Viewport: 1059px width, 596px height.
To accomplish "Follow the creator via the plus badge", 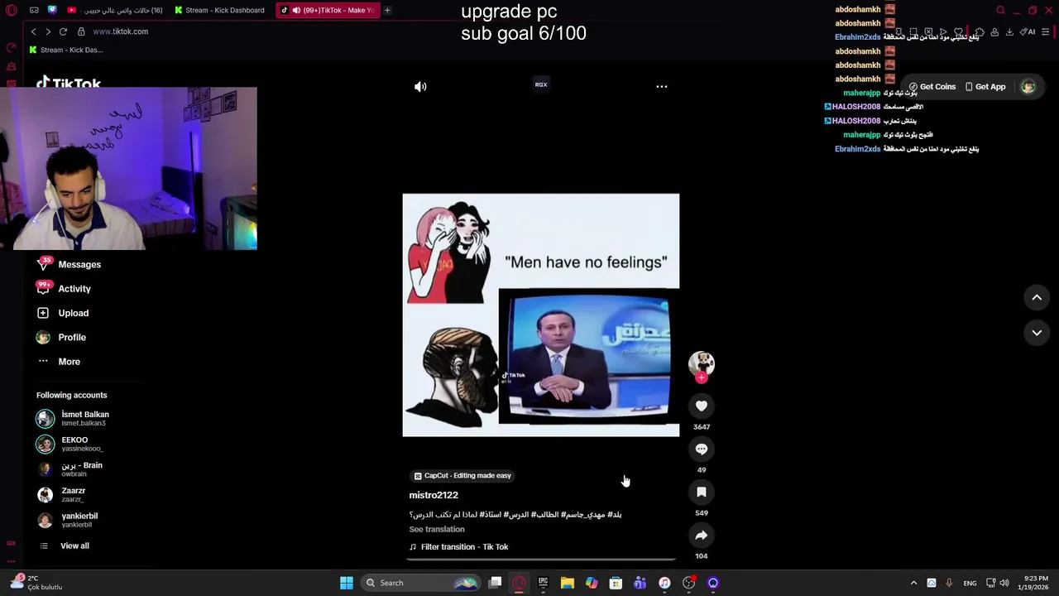I will (x=702, y=378).
